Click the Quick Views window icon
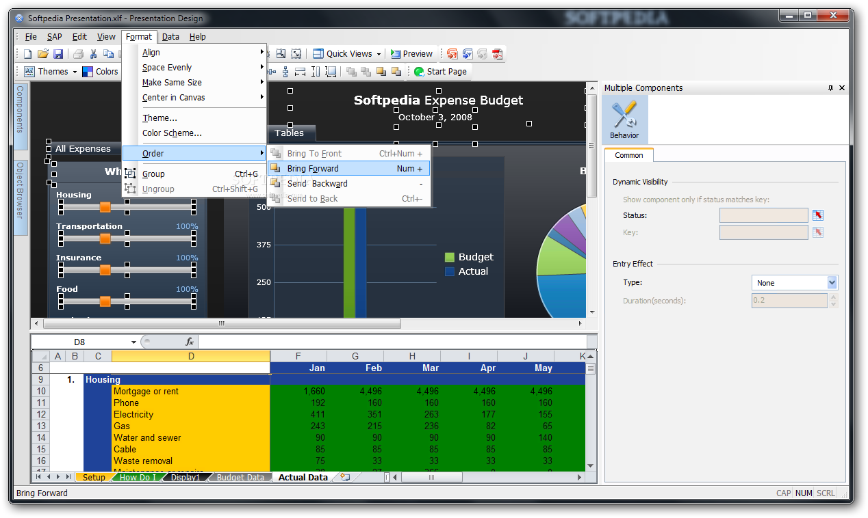This screenshot has height=518, width=868. pyautogui.click(x=318, y=54)
